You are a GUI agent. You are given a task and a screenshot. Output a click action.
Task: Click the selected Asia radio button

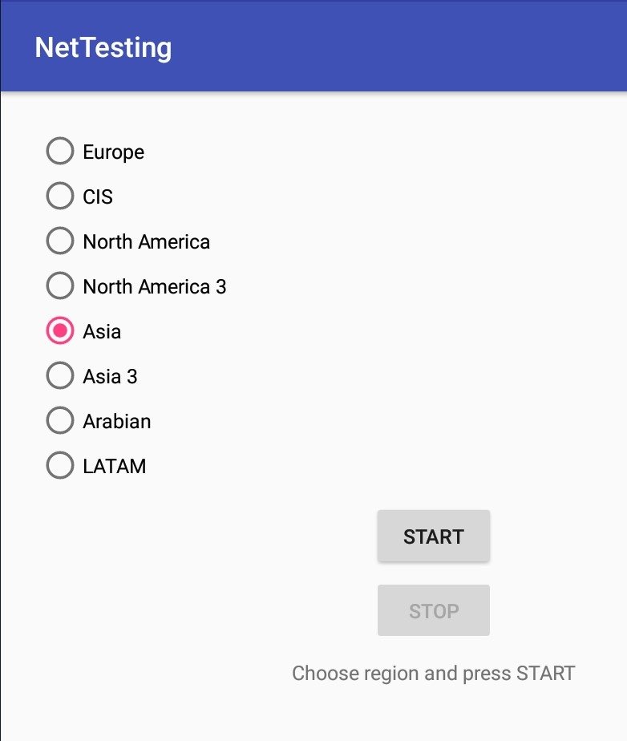tap(60, 330)
